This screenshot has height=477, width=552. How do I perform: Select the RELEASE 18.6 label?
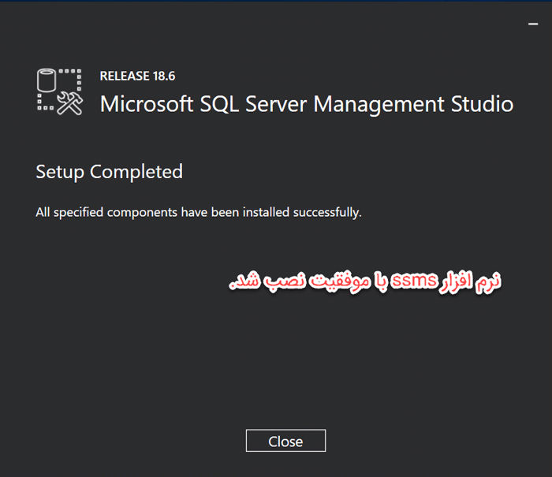tap(137, 76)
